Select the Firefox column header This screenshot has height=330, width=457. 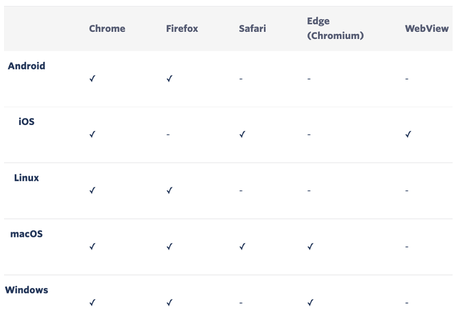click(x=182, y=28)
